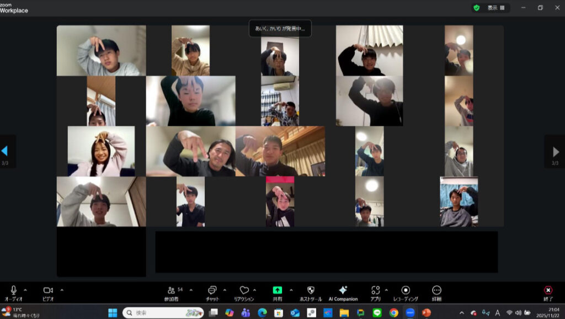Expand video options arrow

[x=62, y=290]
